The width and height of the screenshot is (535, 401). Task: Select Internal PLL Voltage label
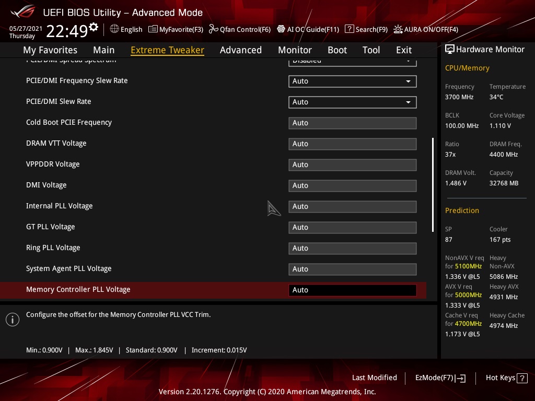pos(60,206)
